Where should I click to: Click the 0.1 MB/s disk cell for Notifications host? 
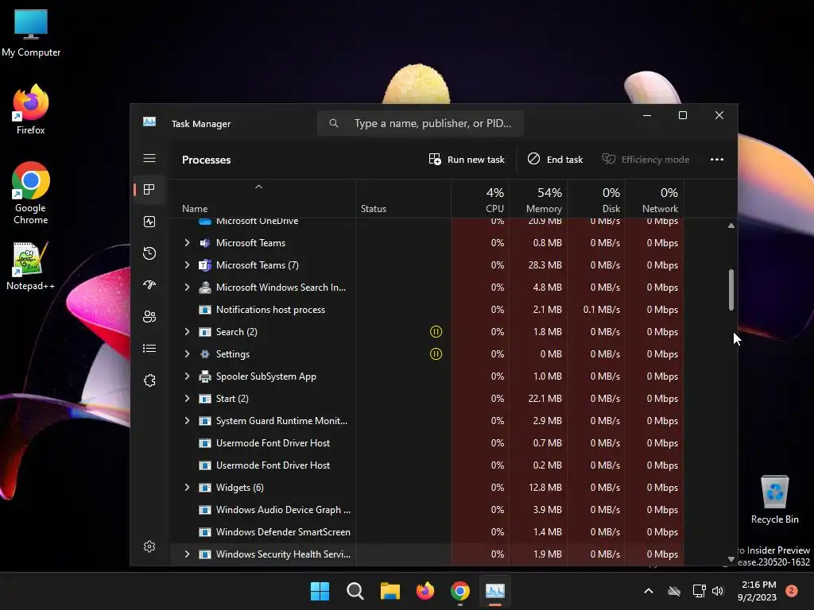pos(596,310)
